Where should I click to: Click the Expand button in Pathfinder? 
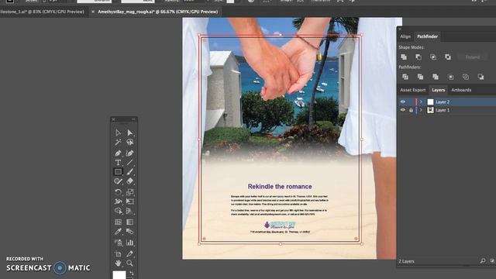click(472, 57)
